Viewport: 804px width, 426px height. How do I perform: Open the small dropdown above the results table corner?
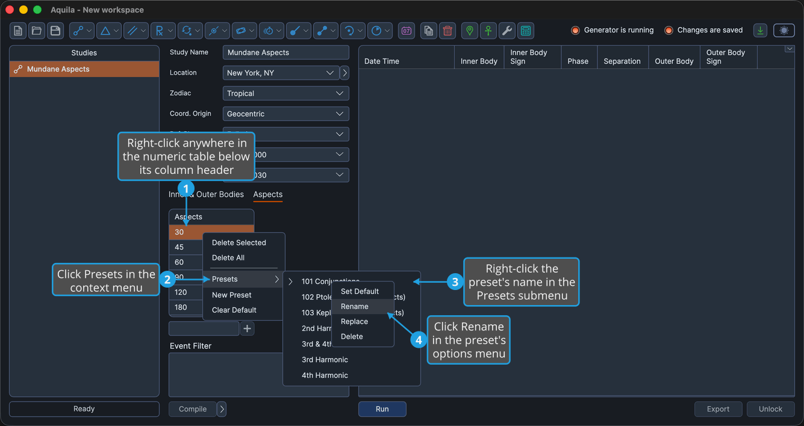(790, 49)
